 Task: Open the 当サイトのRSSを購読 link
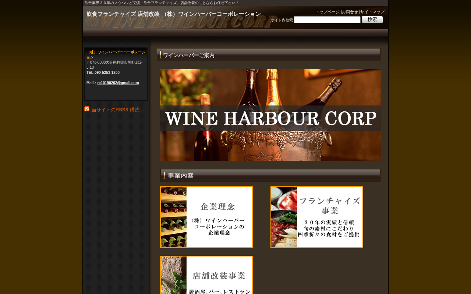coord(116,110)
